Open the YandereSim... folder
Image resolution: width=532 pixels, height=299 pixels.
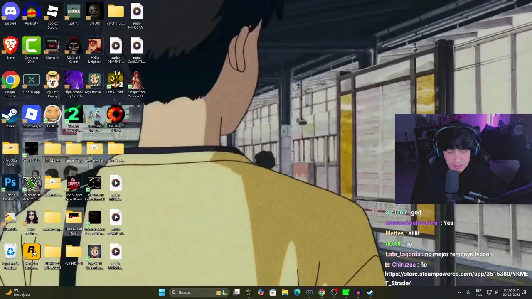52,186
